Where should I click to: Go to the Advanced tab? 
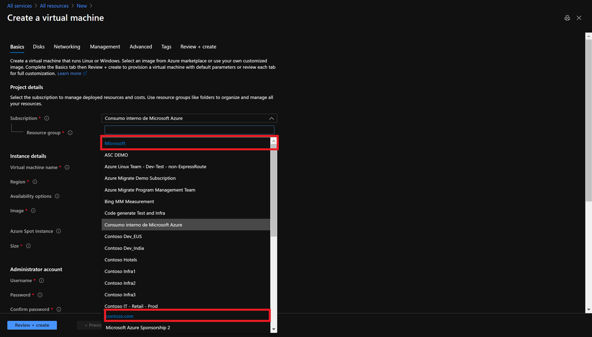pos(141,47)
